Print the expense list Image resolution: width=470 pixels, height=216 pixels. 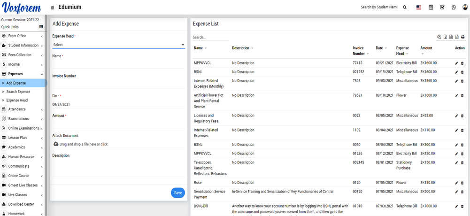pos(462,37)
